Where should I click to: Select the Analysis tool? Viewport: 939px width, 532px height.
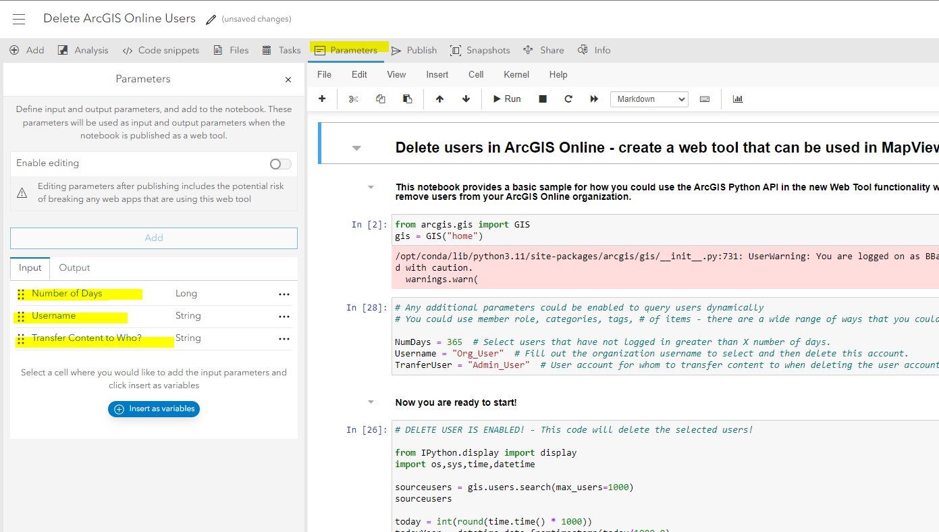point(82,50)
